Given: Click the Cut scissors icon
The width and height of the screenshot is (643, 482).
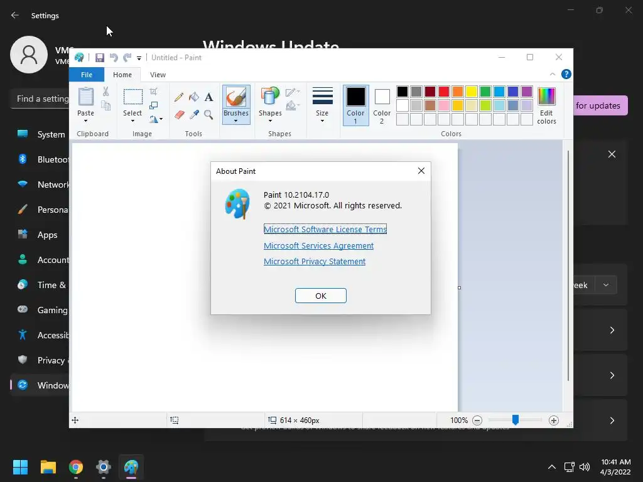Looking at the screenshot, I should pos(105,92).
